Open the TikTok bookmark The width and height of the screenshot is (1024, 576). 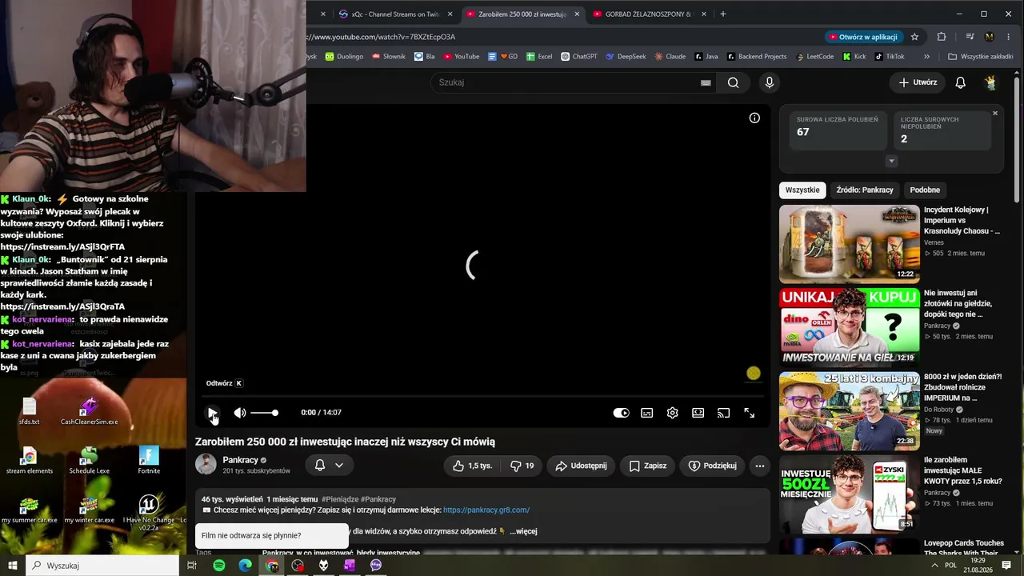coord(890,57)
